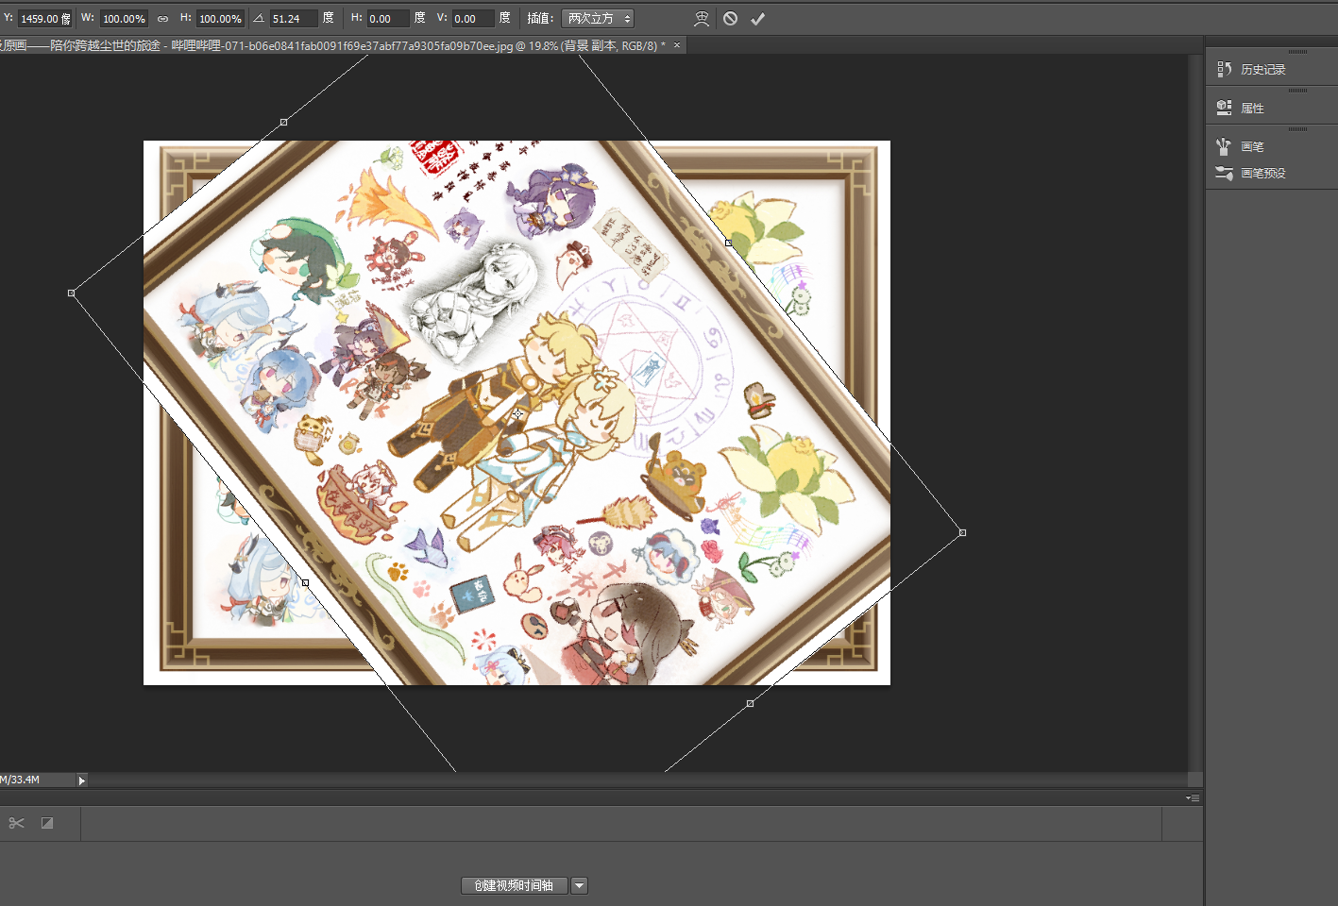Click the transition icon beside the scissors
The height and width of the screenshot is (906, 1338).
click(47, 823)
